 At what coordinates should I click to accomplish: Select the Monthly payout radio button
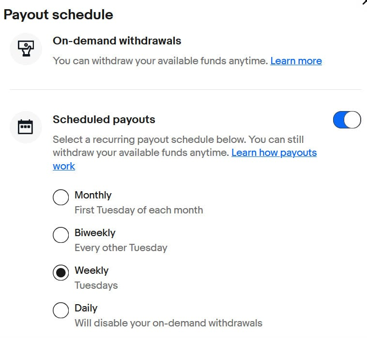[x=61, y=197]
